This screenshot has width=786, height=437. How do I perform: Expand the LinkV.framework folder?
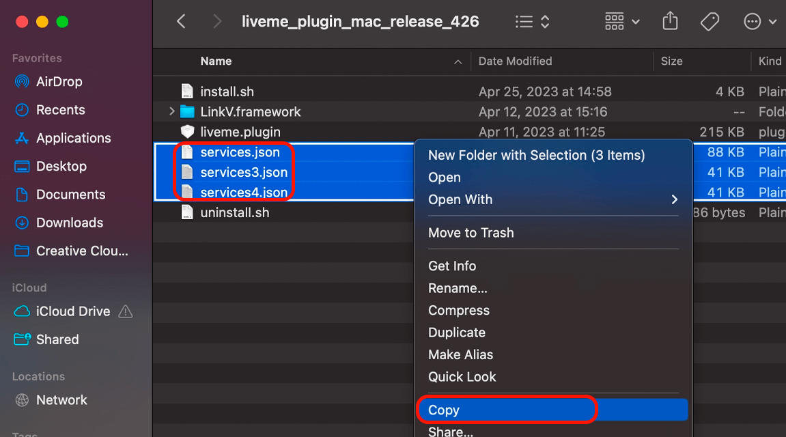coord(172,111)
